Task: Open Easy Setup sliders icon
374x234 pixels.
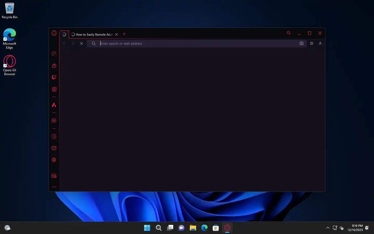Action: click(x=312, y=43)
